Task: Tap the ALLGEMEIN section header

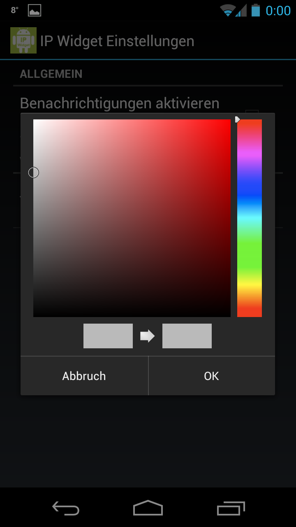Action: pyautogui.click(x=51, y=74)
